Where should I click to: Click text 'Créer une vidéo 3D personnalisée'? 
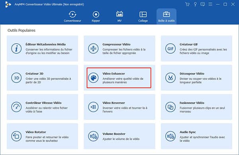[47, 79]
